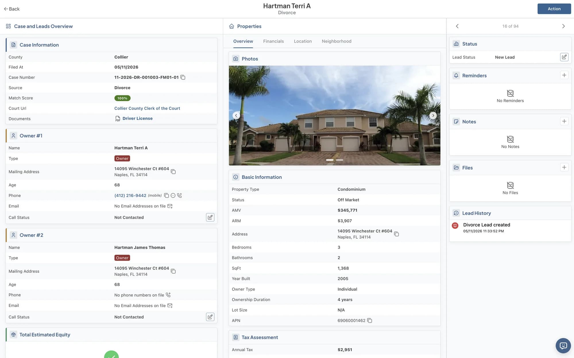Click the Condominium property type value
The width and height of the screenshot is (574, 358).
point(351,189)
